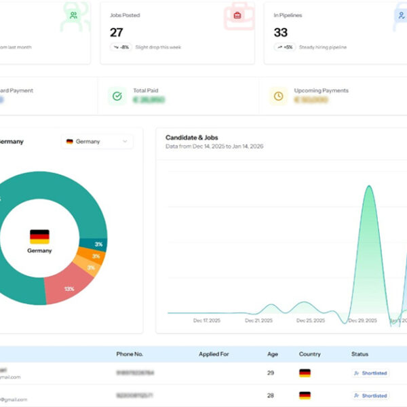Click the Data from Dec 14, 2025 date range text
The width and height of the screenshot is (407, 407).
[x=214, y=147]
